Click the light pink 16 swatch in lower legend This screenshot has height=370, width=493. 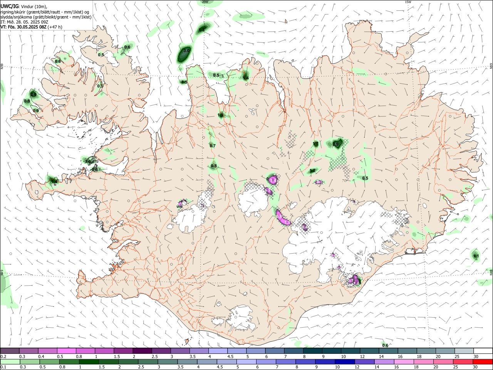point(404,362)
